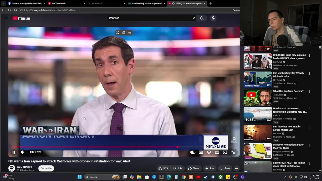322x181 pixels.
Task: Click the Windows taskbar Search box
Action: (x=102, y=177)
